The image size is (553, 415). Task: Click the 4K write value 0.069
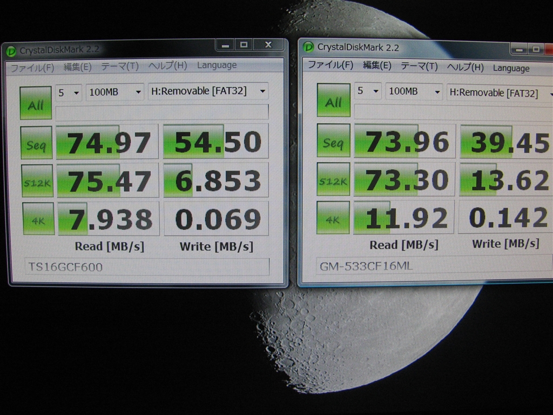[217, 219]
